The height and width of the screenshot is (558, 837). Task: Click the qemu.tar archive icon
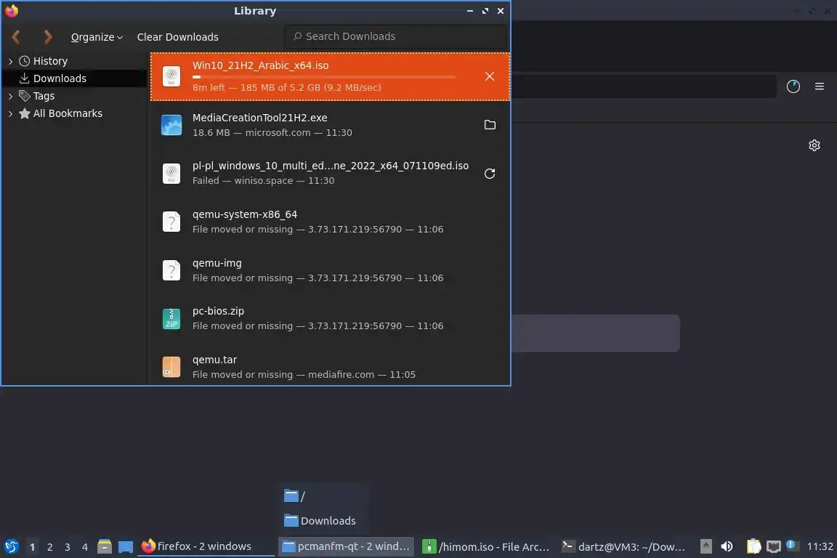click(171, 367)
